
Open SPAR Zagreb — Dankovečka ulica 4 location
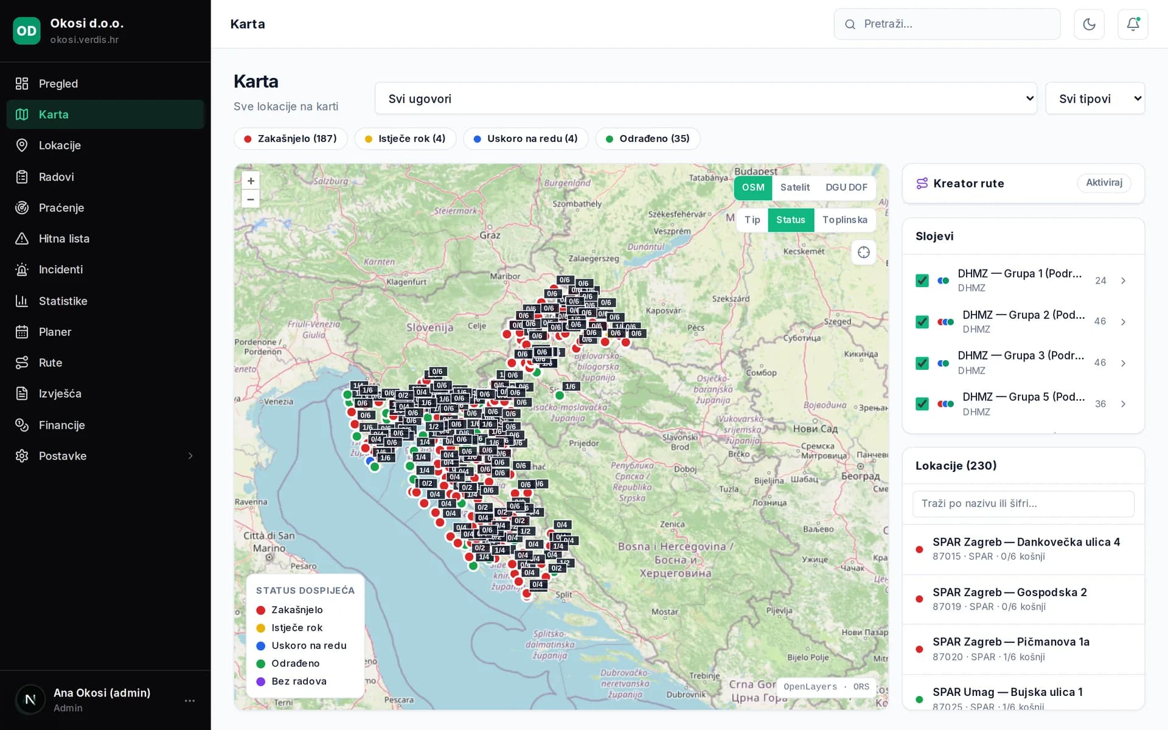pyautogui.click(x=1023, y=549)
